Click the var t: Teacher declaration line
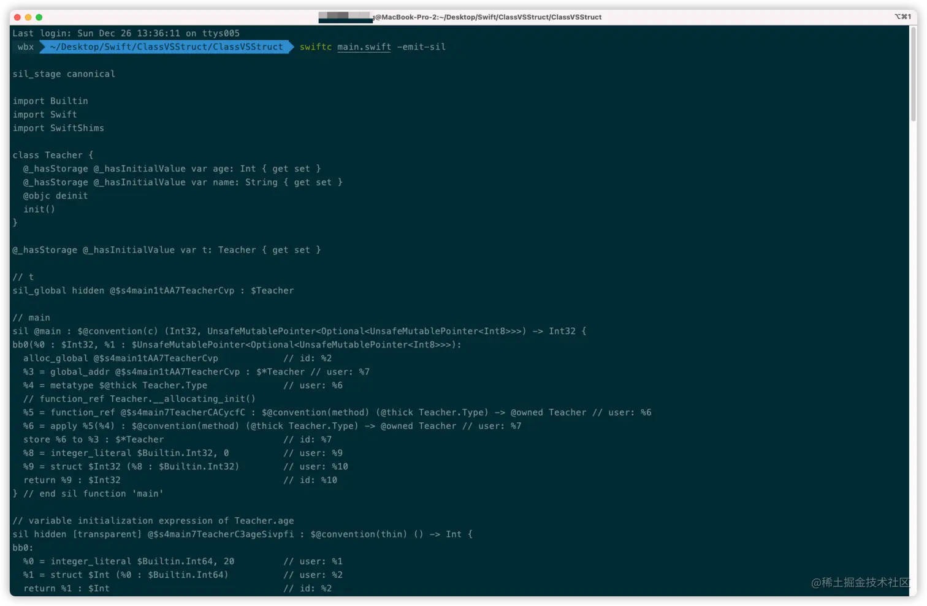Screen dimensions: 927x606 166,250
